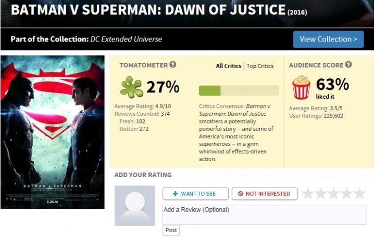Click the popcorn bucket audience icon
The width and height of the screenshot is (375, 240).
301,87
